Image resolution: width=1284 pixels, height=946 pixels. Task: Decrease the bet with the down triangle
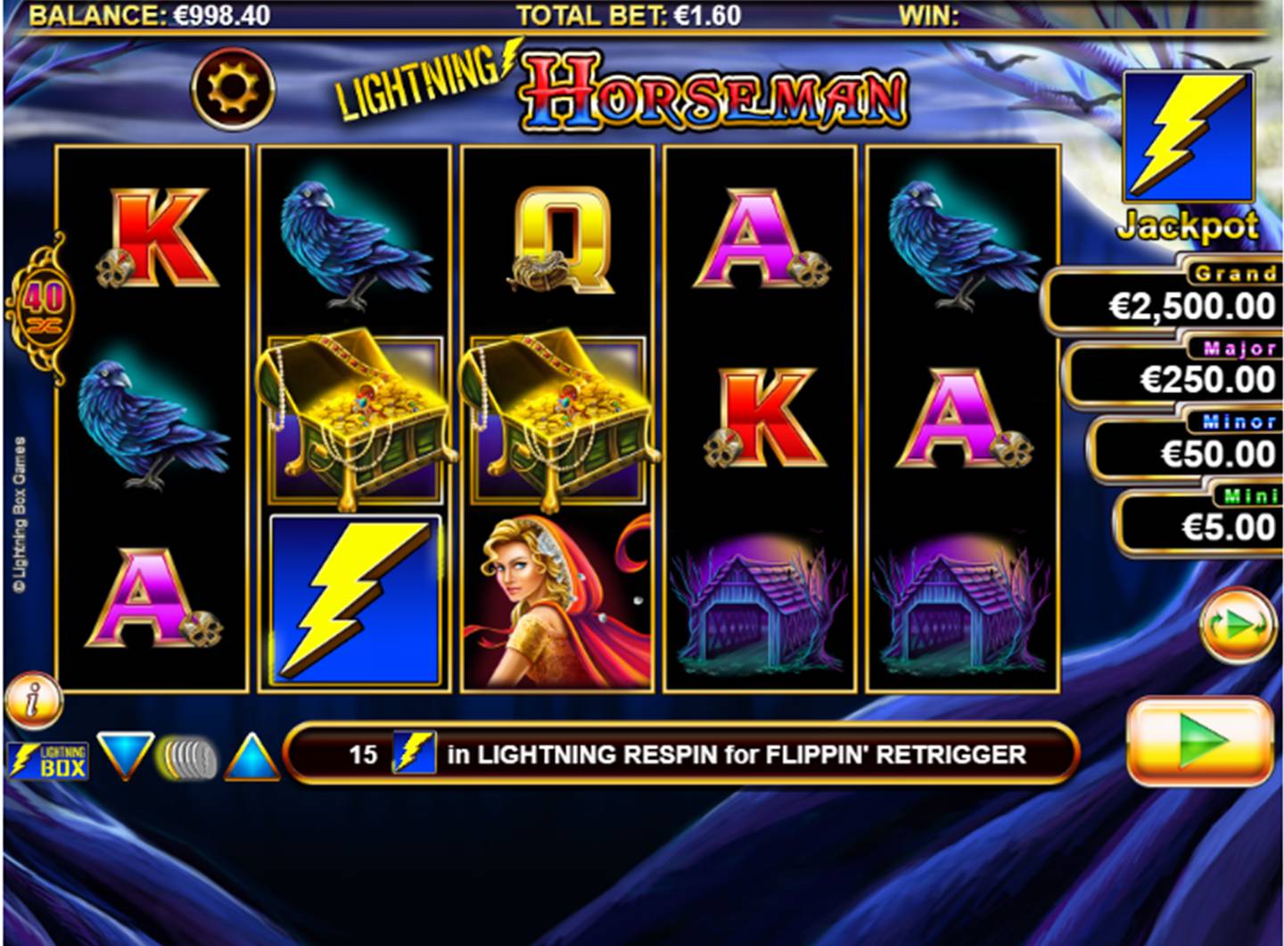point(126,756)
